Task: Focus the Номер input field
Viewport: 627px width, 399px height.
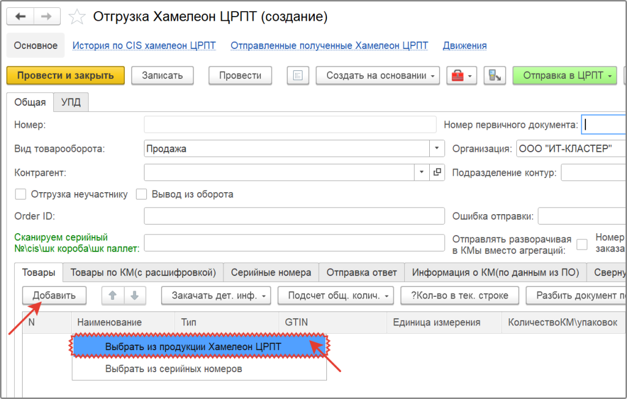Action: (290, 124)
